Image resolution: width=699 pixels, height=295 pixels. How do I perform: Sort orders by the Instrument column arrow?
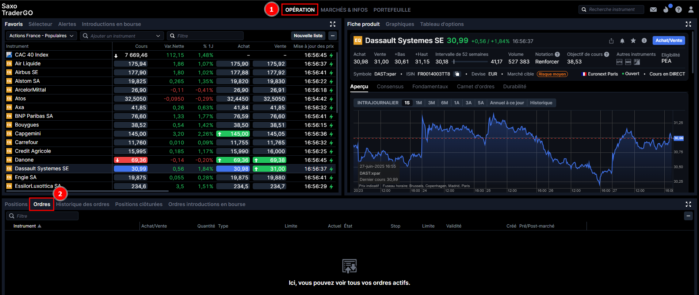click(x=39, y=226)
